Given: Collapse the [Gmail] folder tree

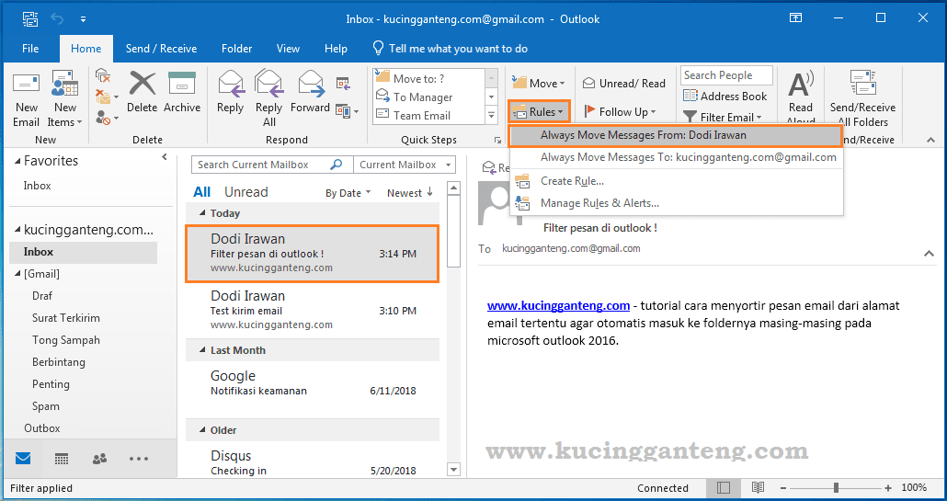Looking at the screenshot, I should [x=17, y=274].
